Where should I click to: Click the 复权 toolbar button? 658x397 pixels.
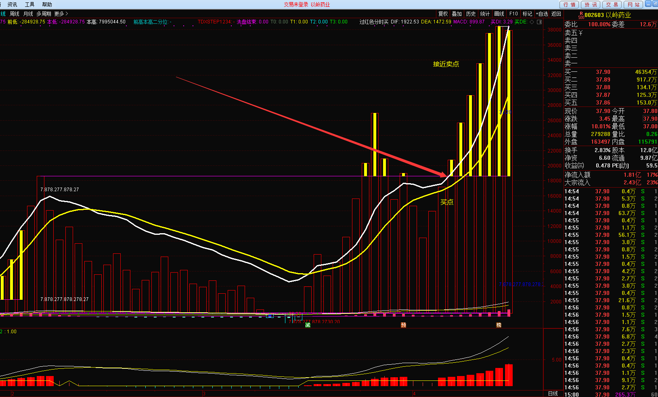point(443,14)
